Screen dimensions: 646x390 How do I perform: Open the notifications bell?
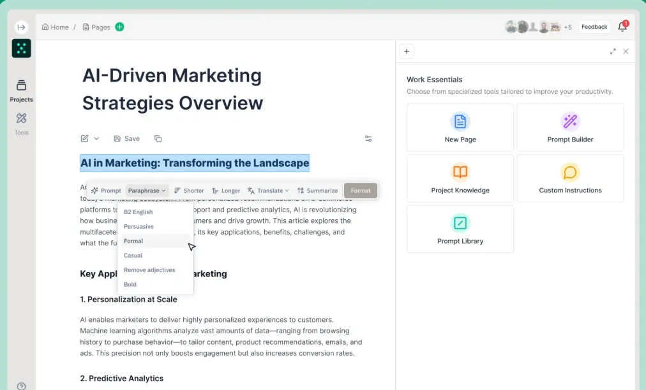coord(622,27)
